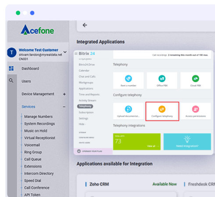The height and width of the screenshot is (197, 215).
Task: Click the Need integration lightbulb icon
Action: tap(187, 139)
